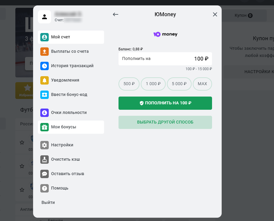Image resolution: width=274 pixels, height=221 pixels.
Task: Click the Баланс: 0,88 ₽ text
Action: click(x=131, y=49)
